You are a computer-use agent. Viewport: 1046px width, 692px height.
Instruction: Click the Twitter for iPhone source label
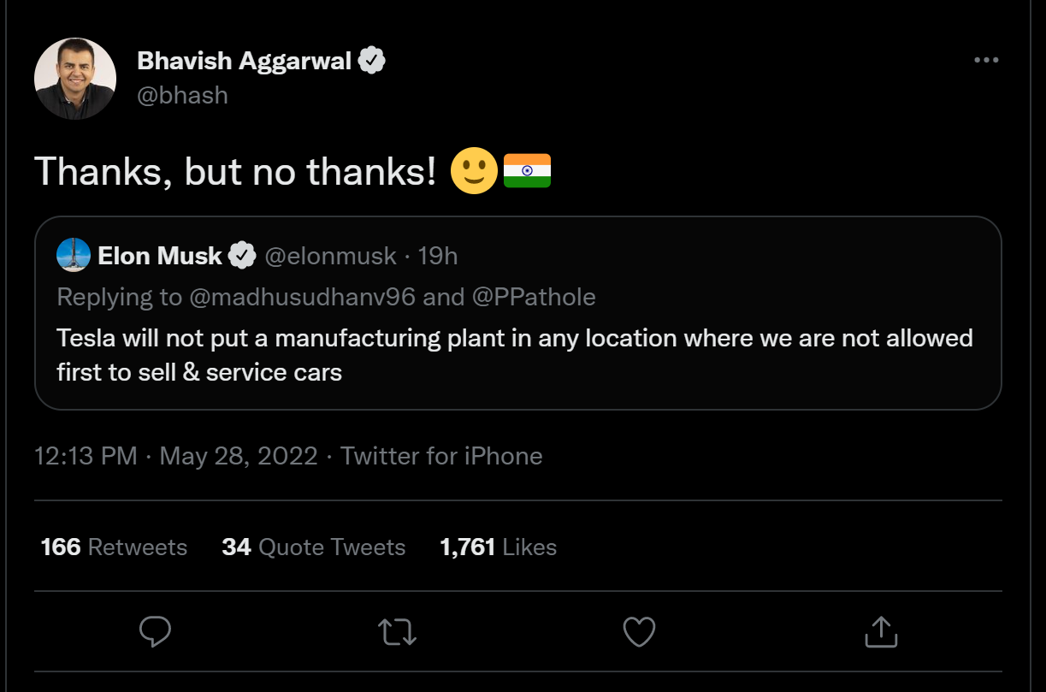coord(441,456)
